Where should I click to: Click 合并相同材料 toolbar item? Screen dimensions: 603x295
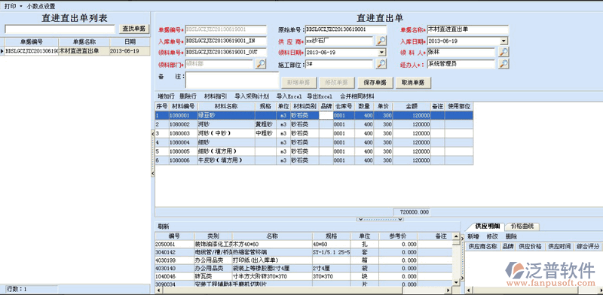(x=357, y=96)
